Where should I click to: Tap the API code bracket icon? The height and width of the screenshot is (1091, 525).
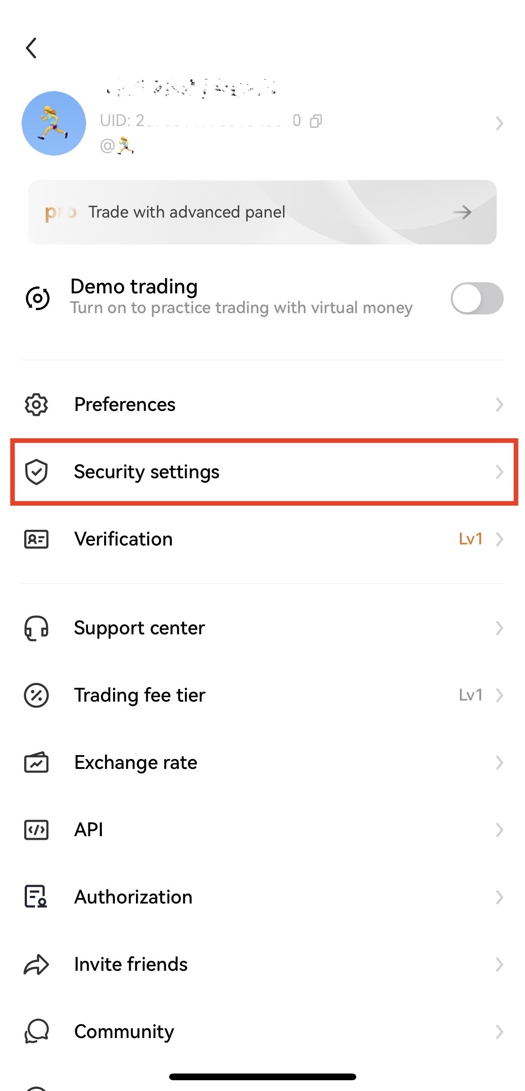[x=36, y=830]
